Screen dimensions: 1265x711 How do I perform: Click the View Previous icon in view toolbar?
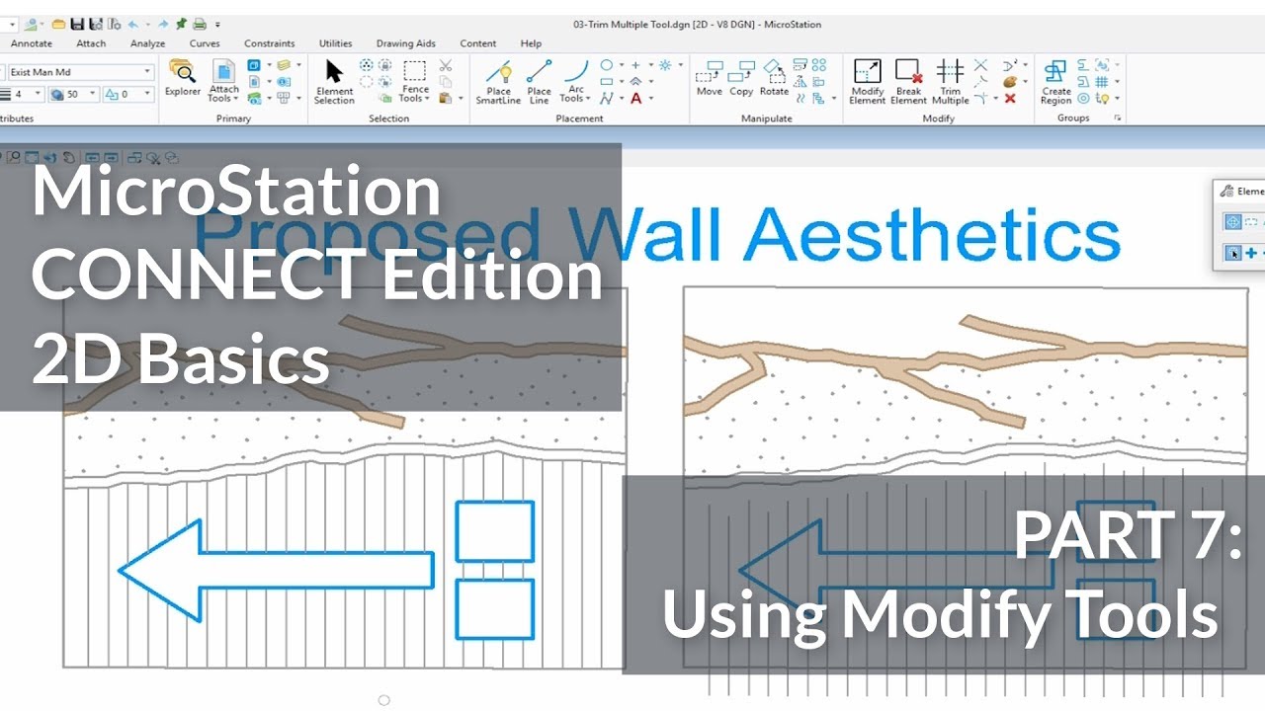point(92,157)
